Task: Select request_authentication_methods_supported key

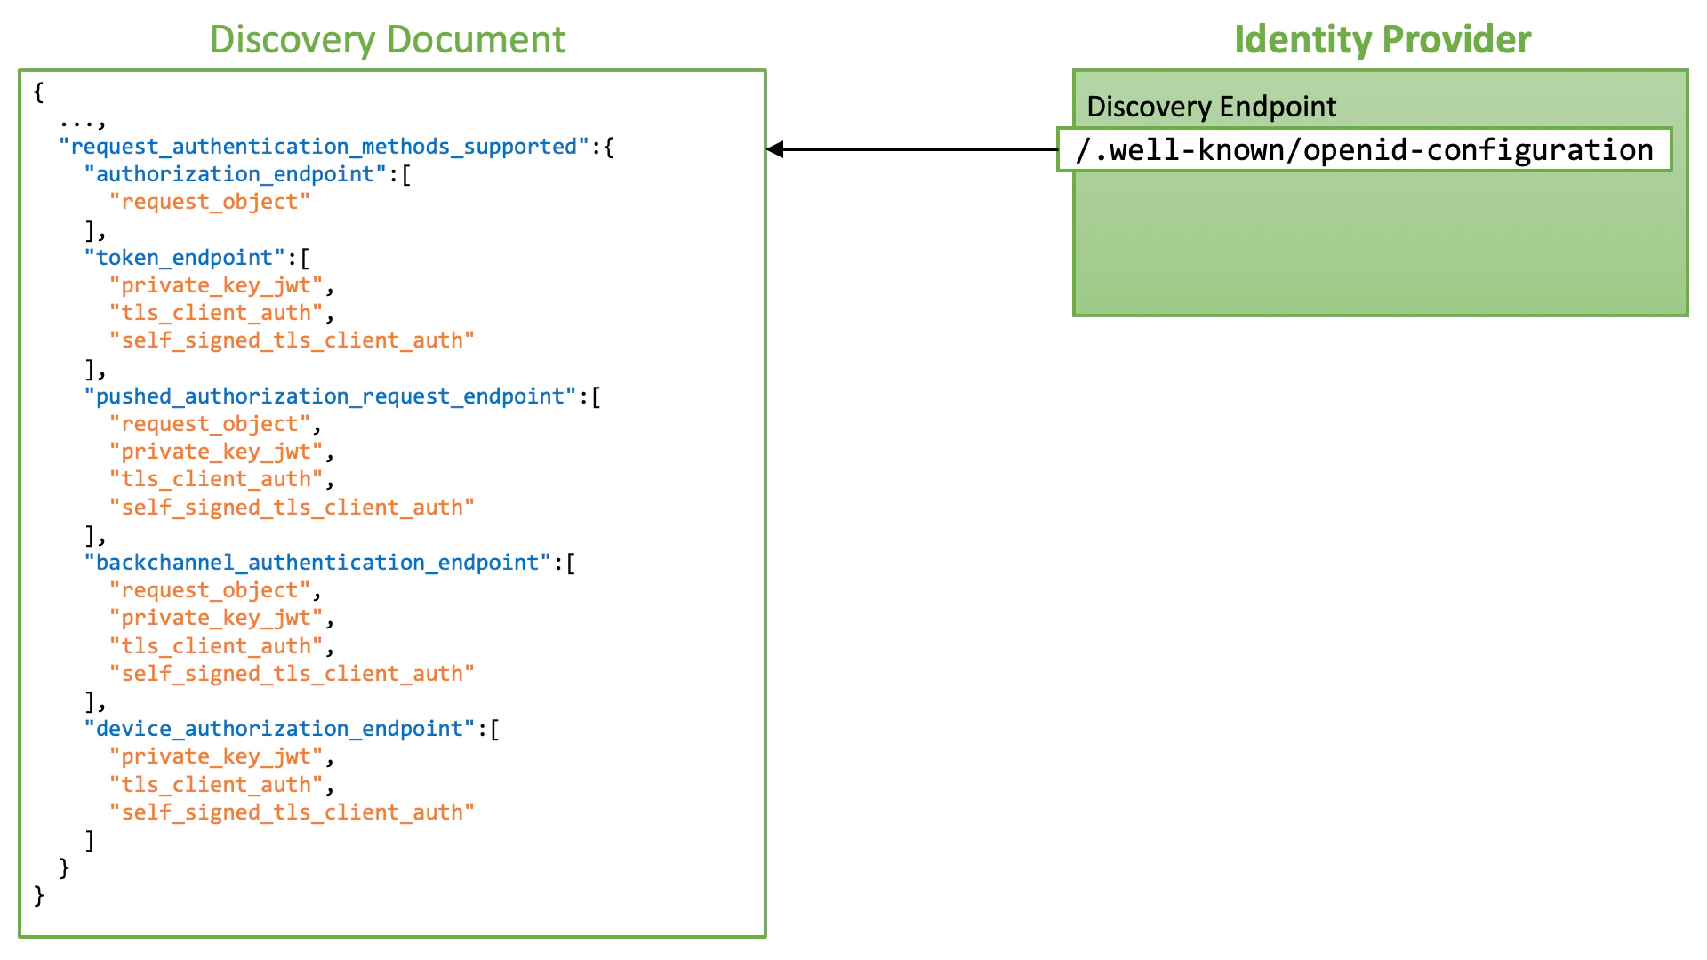Action: coord(324,147)
